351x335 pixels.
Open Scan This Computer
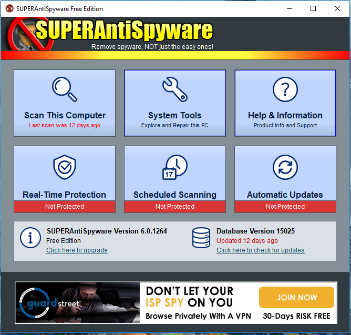pyautogui.click(x=65, y=103)
